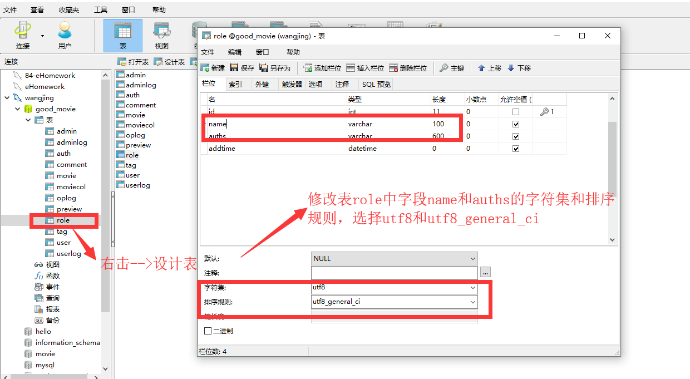
Task: Open 文件 menu in main window
Action: click(x=10, y=9)
